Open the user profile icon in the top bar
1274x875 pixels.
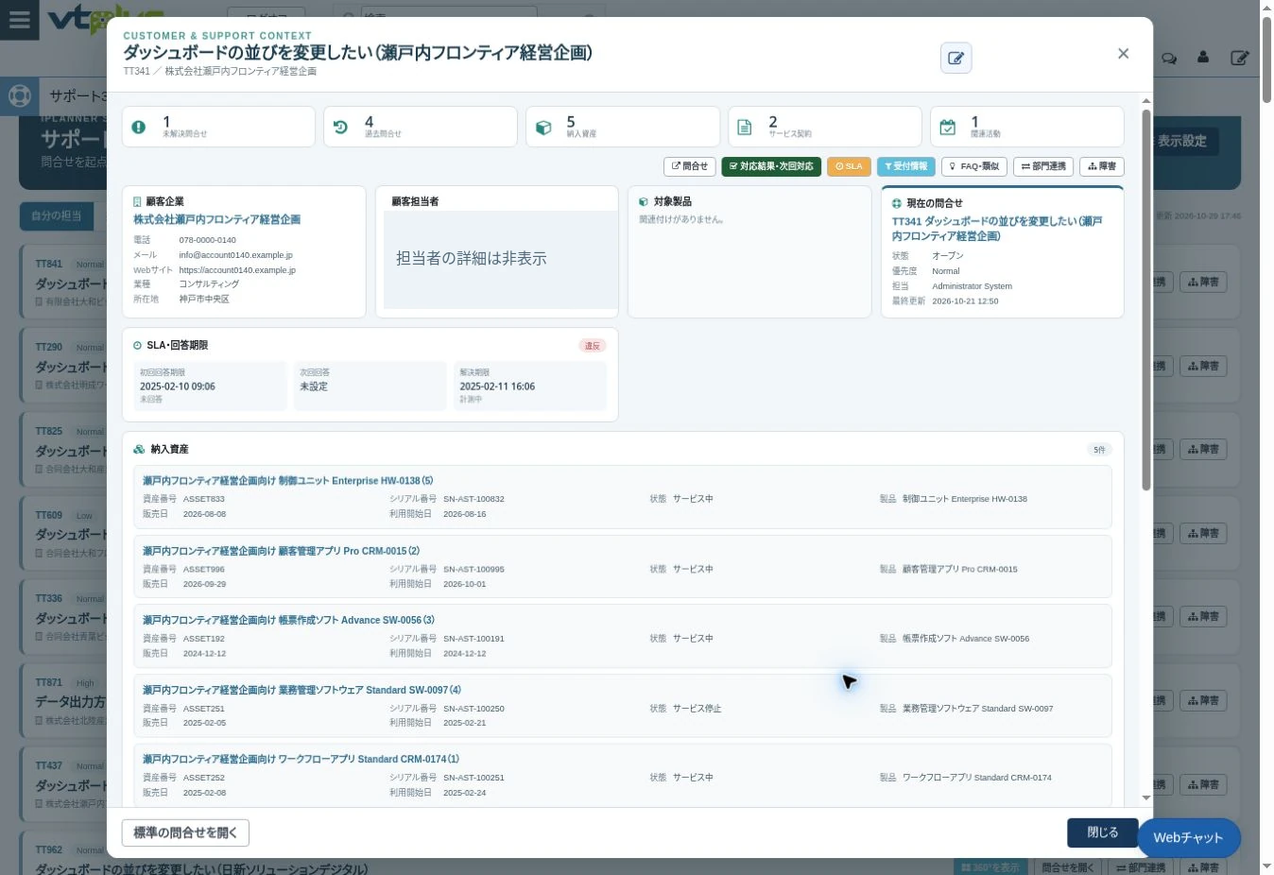[1203, 58]
